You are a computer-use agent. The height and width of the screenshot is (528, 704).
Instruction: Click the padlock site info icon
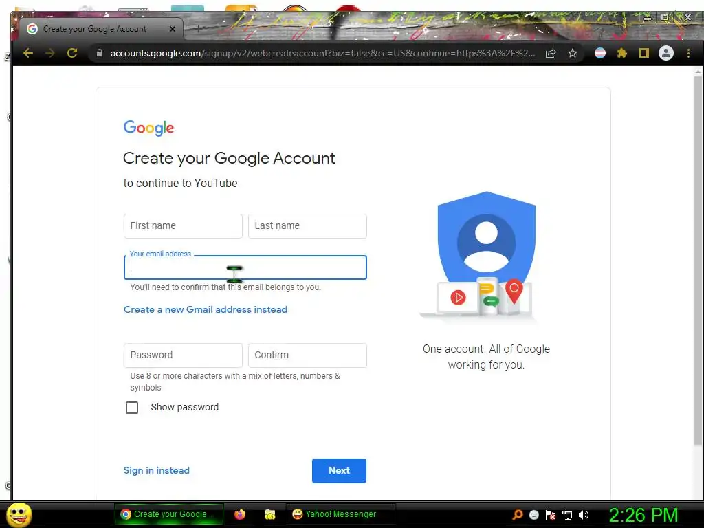point(100,53)
